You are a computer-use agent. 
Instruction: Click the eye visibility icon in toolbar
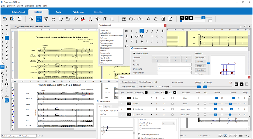pos(98,19)
